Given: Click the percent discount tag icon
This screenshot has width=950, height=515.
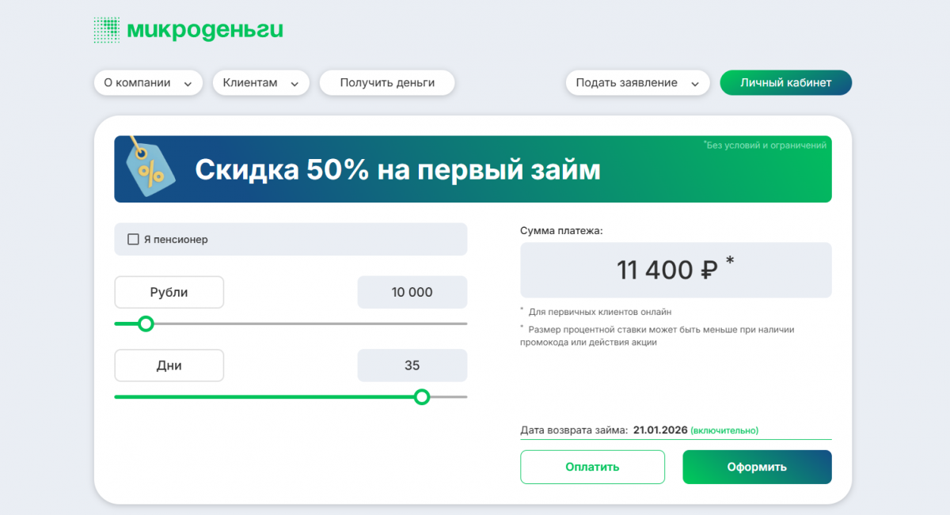Looking at the screenshot, I should pos(146,167).
